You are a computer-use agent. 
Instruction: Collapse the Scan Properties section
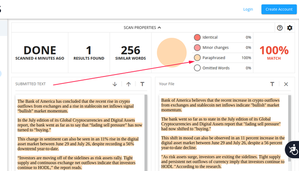(x=142, y=27)
